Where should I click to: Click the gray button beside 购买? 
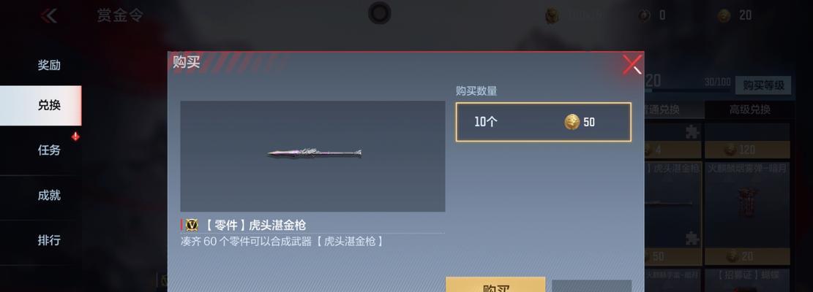591,286
